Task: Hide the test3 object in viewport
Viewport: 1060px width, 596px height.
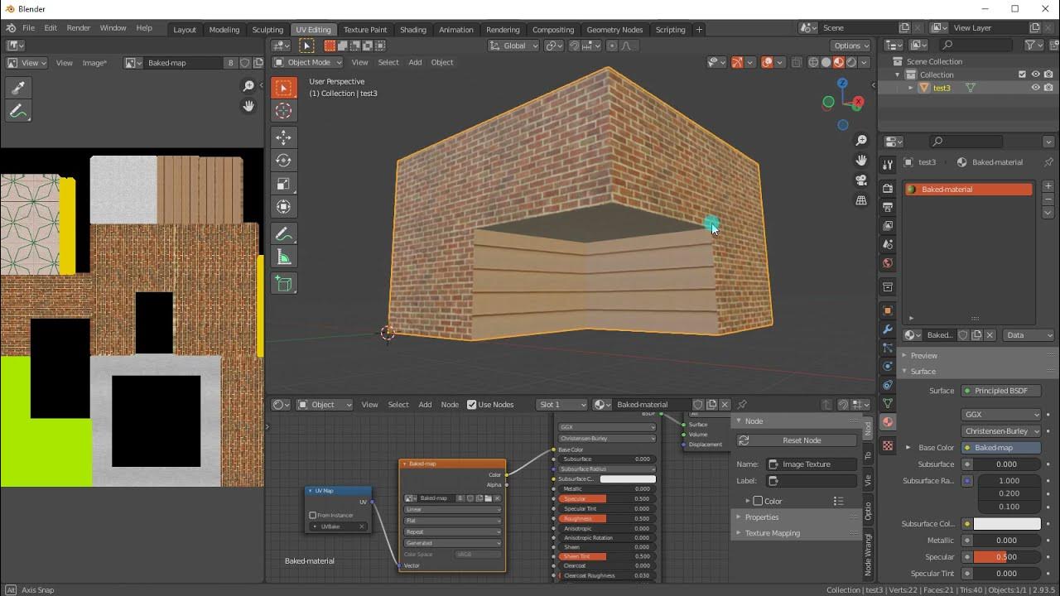Action: pos(1035,88)
